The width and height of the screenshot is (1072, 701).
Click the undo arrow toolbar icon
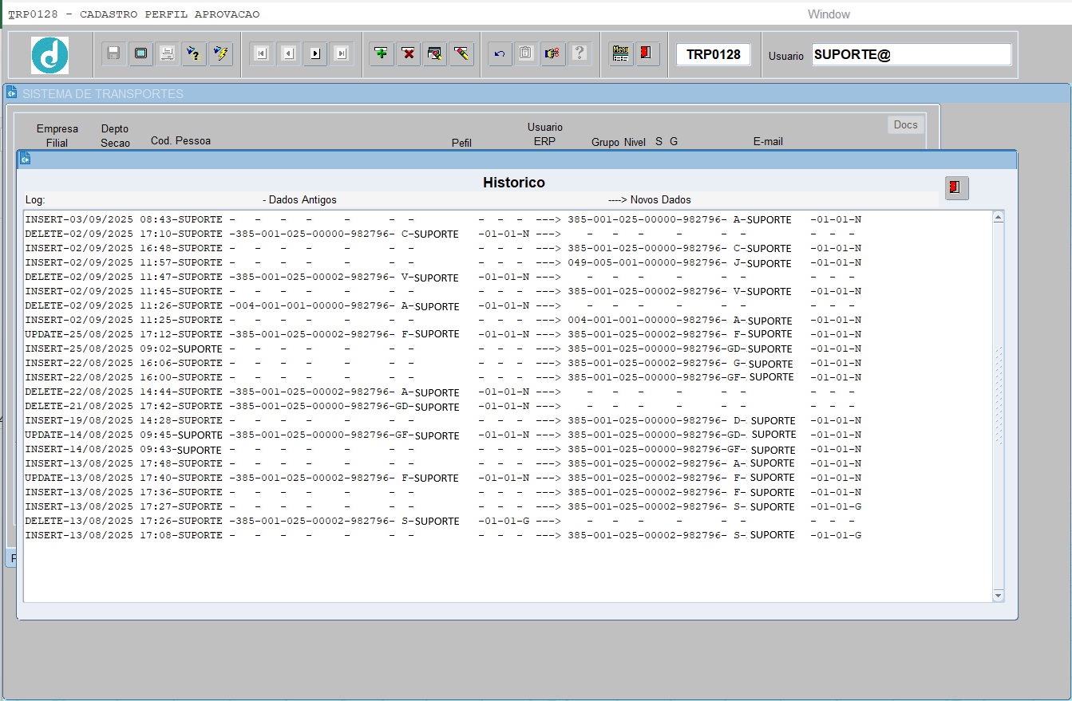(x=500, y=53)
